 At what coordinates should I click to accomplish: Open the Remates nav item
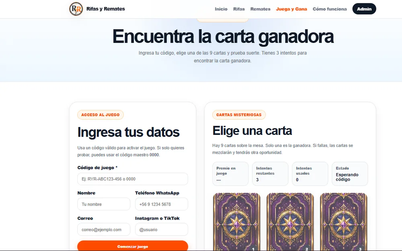tap(260, 9)
